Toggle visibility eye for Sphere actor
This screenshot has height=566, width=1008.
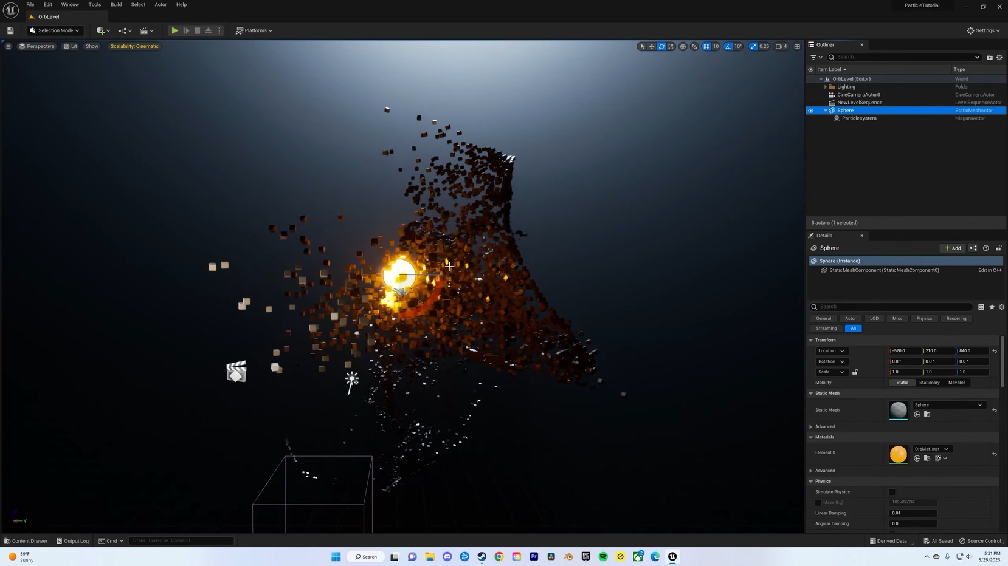pos(810,111)
